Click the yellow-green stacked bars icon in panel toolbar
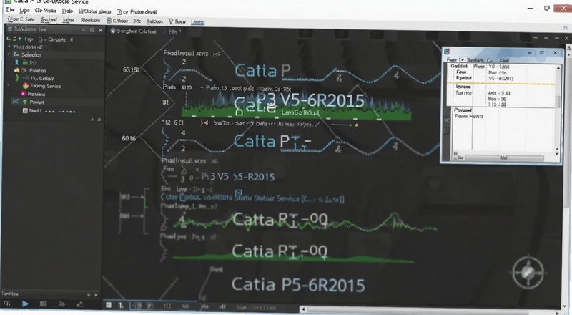Viewport: 572px width, 315px height. (14, 39)
